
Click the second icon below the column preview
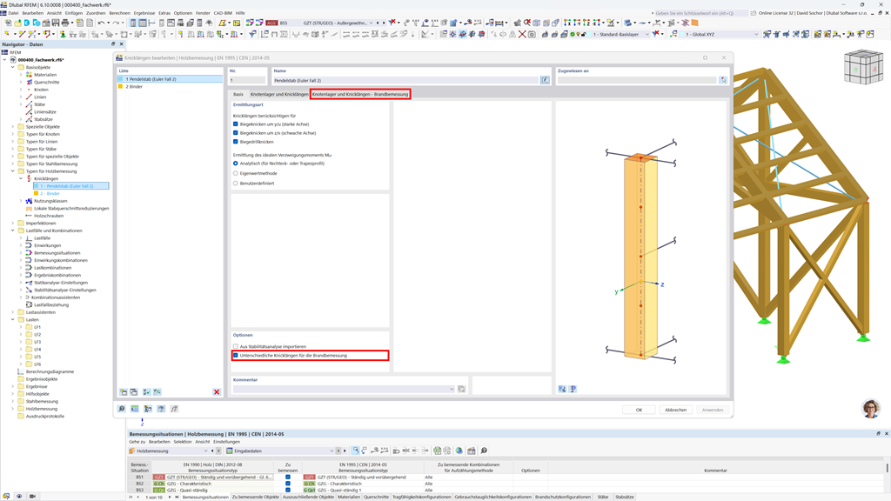573,389
